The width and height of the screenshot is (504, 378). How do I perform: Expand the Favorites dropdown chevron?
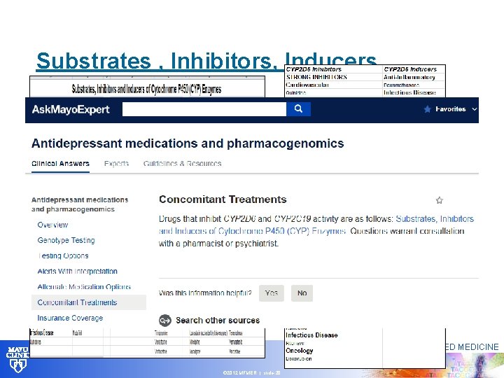(x=474, y=109)
